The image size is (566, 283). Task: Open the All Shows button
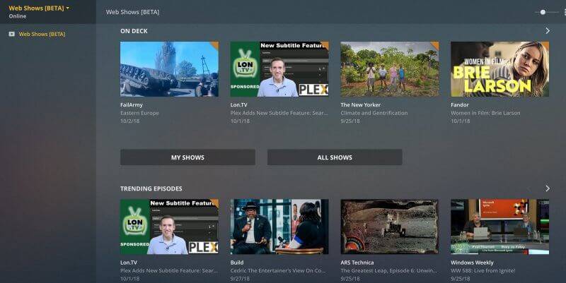[335, 157]
